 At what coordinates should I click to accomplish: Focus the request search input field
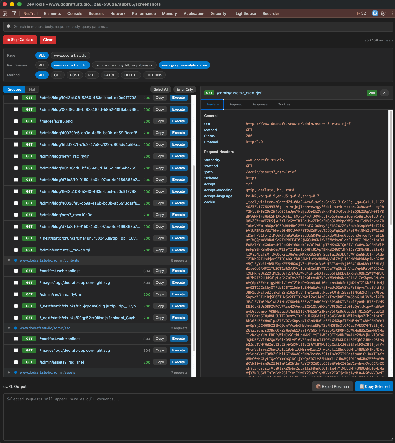198,27
